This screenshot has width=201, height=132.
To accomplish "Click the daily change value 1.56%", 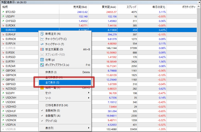I will pos(162,61).
